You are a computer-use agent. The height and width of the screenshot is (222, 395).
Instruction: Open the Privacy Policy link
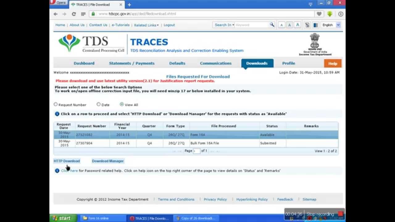(x=215, y=199)
